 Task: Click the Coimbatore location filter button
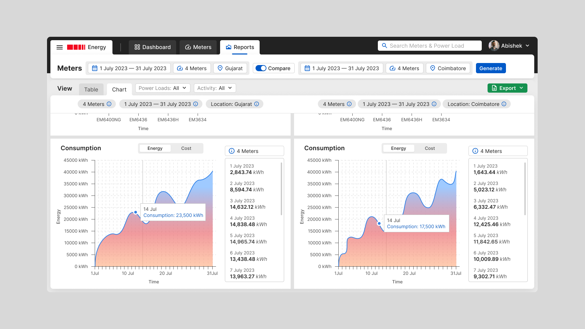pos(448,68)
